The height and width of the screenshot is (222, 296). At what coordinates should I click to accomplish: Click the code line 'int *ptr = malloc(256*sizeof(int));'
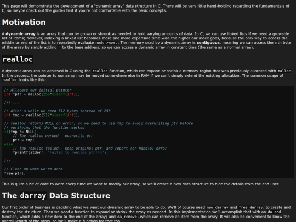coord(42,94)
